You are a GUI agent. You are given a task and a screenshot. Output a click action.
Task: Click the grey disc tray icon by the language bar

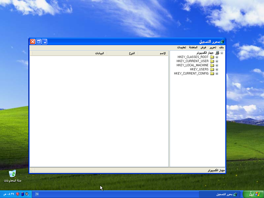click(27, 194)
